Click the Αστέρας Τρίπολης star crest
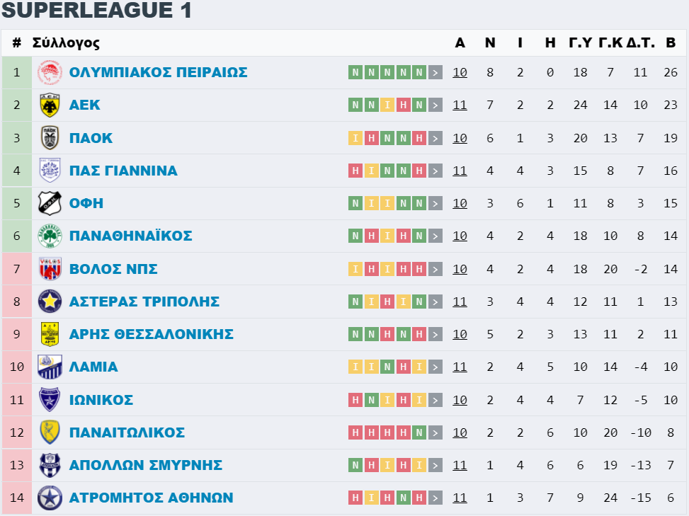The height and width of the screenshot is (516, 689). [x=50, y=302]
